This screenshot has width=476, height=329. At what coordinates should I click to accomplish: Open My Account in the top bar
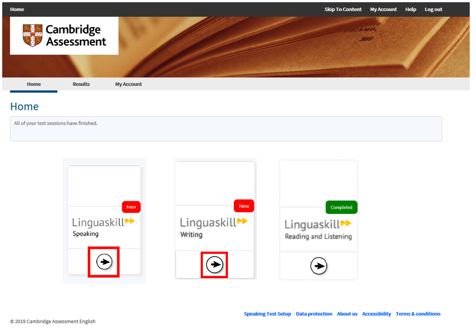pos(383,9)
